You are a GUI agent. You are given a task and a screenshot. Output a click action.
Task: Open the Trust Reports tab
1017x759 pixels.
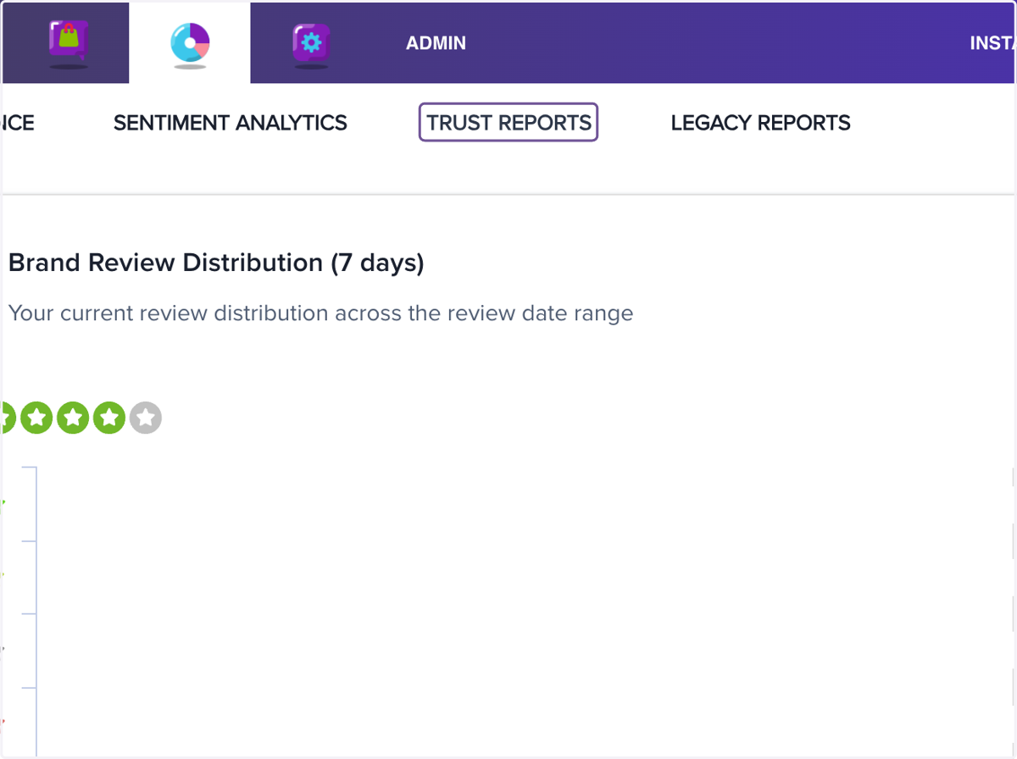click(x=508, y=122)
